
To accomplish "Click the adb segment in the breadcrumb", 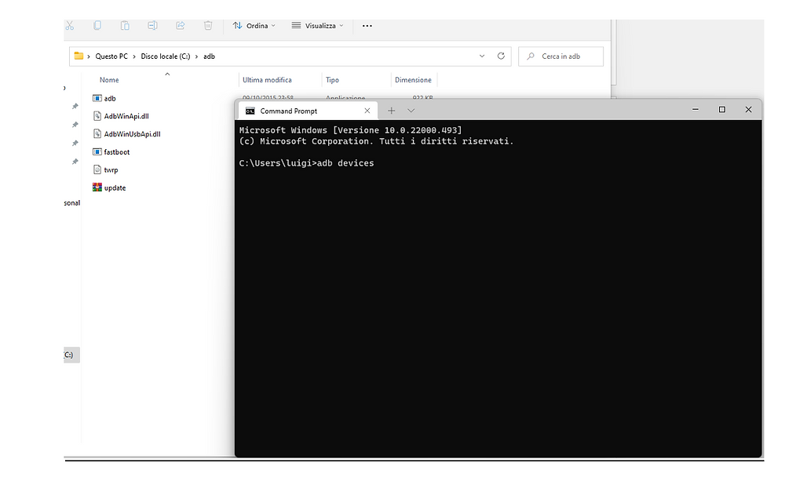I will pos(210,56).
